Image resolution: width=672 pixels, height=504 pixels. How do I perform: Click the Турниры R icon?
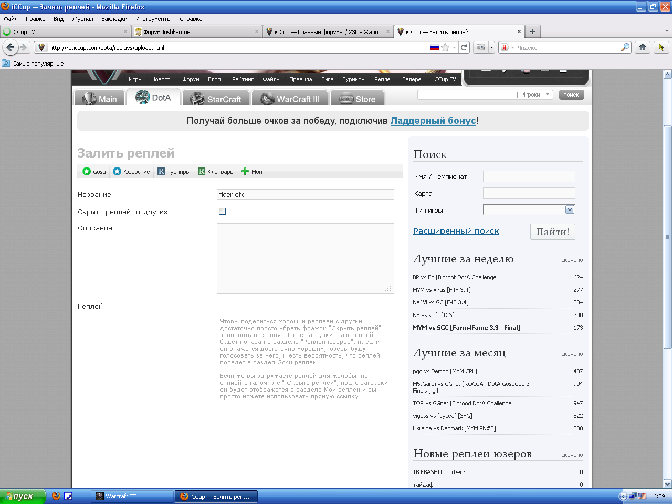(x=161, y=171)
